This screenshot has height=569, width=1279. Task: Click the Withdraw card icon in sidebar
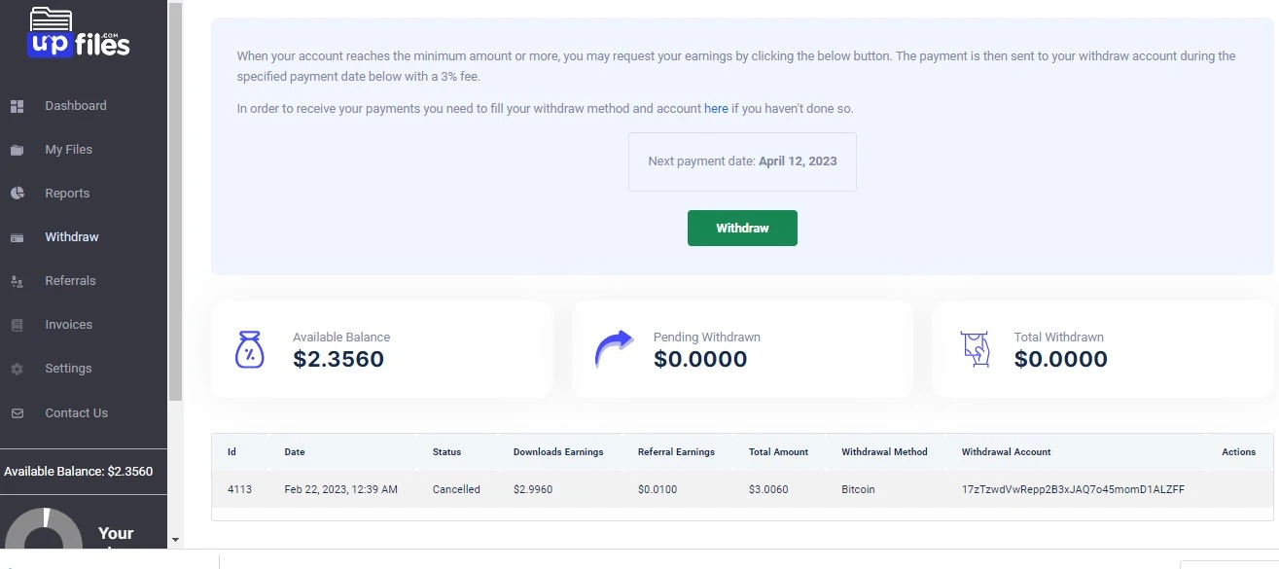click(x=17, y=237)
